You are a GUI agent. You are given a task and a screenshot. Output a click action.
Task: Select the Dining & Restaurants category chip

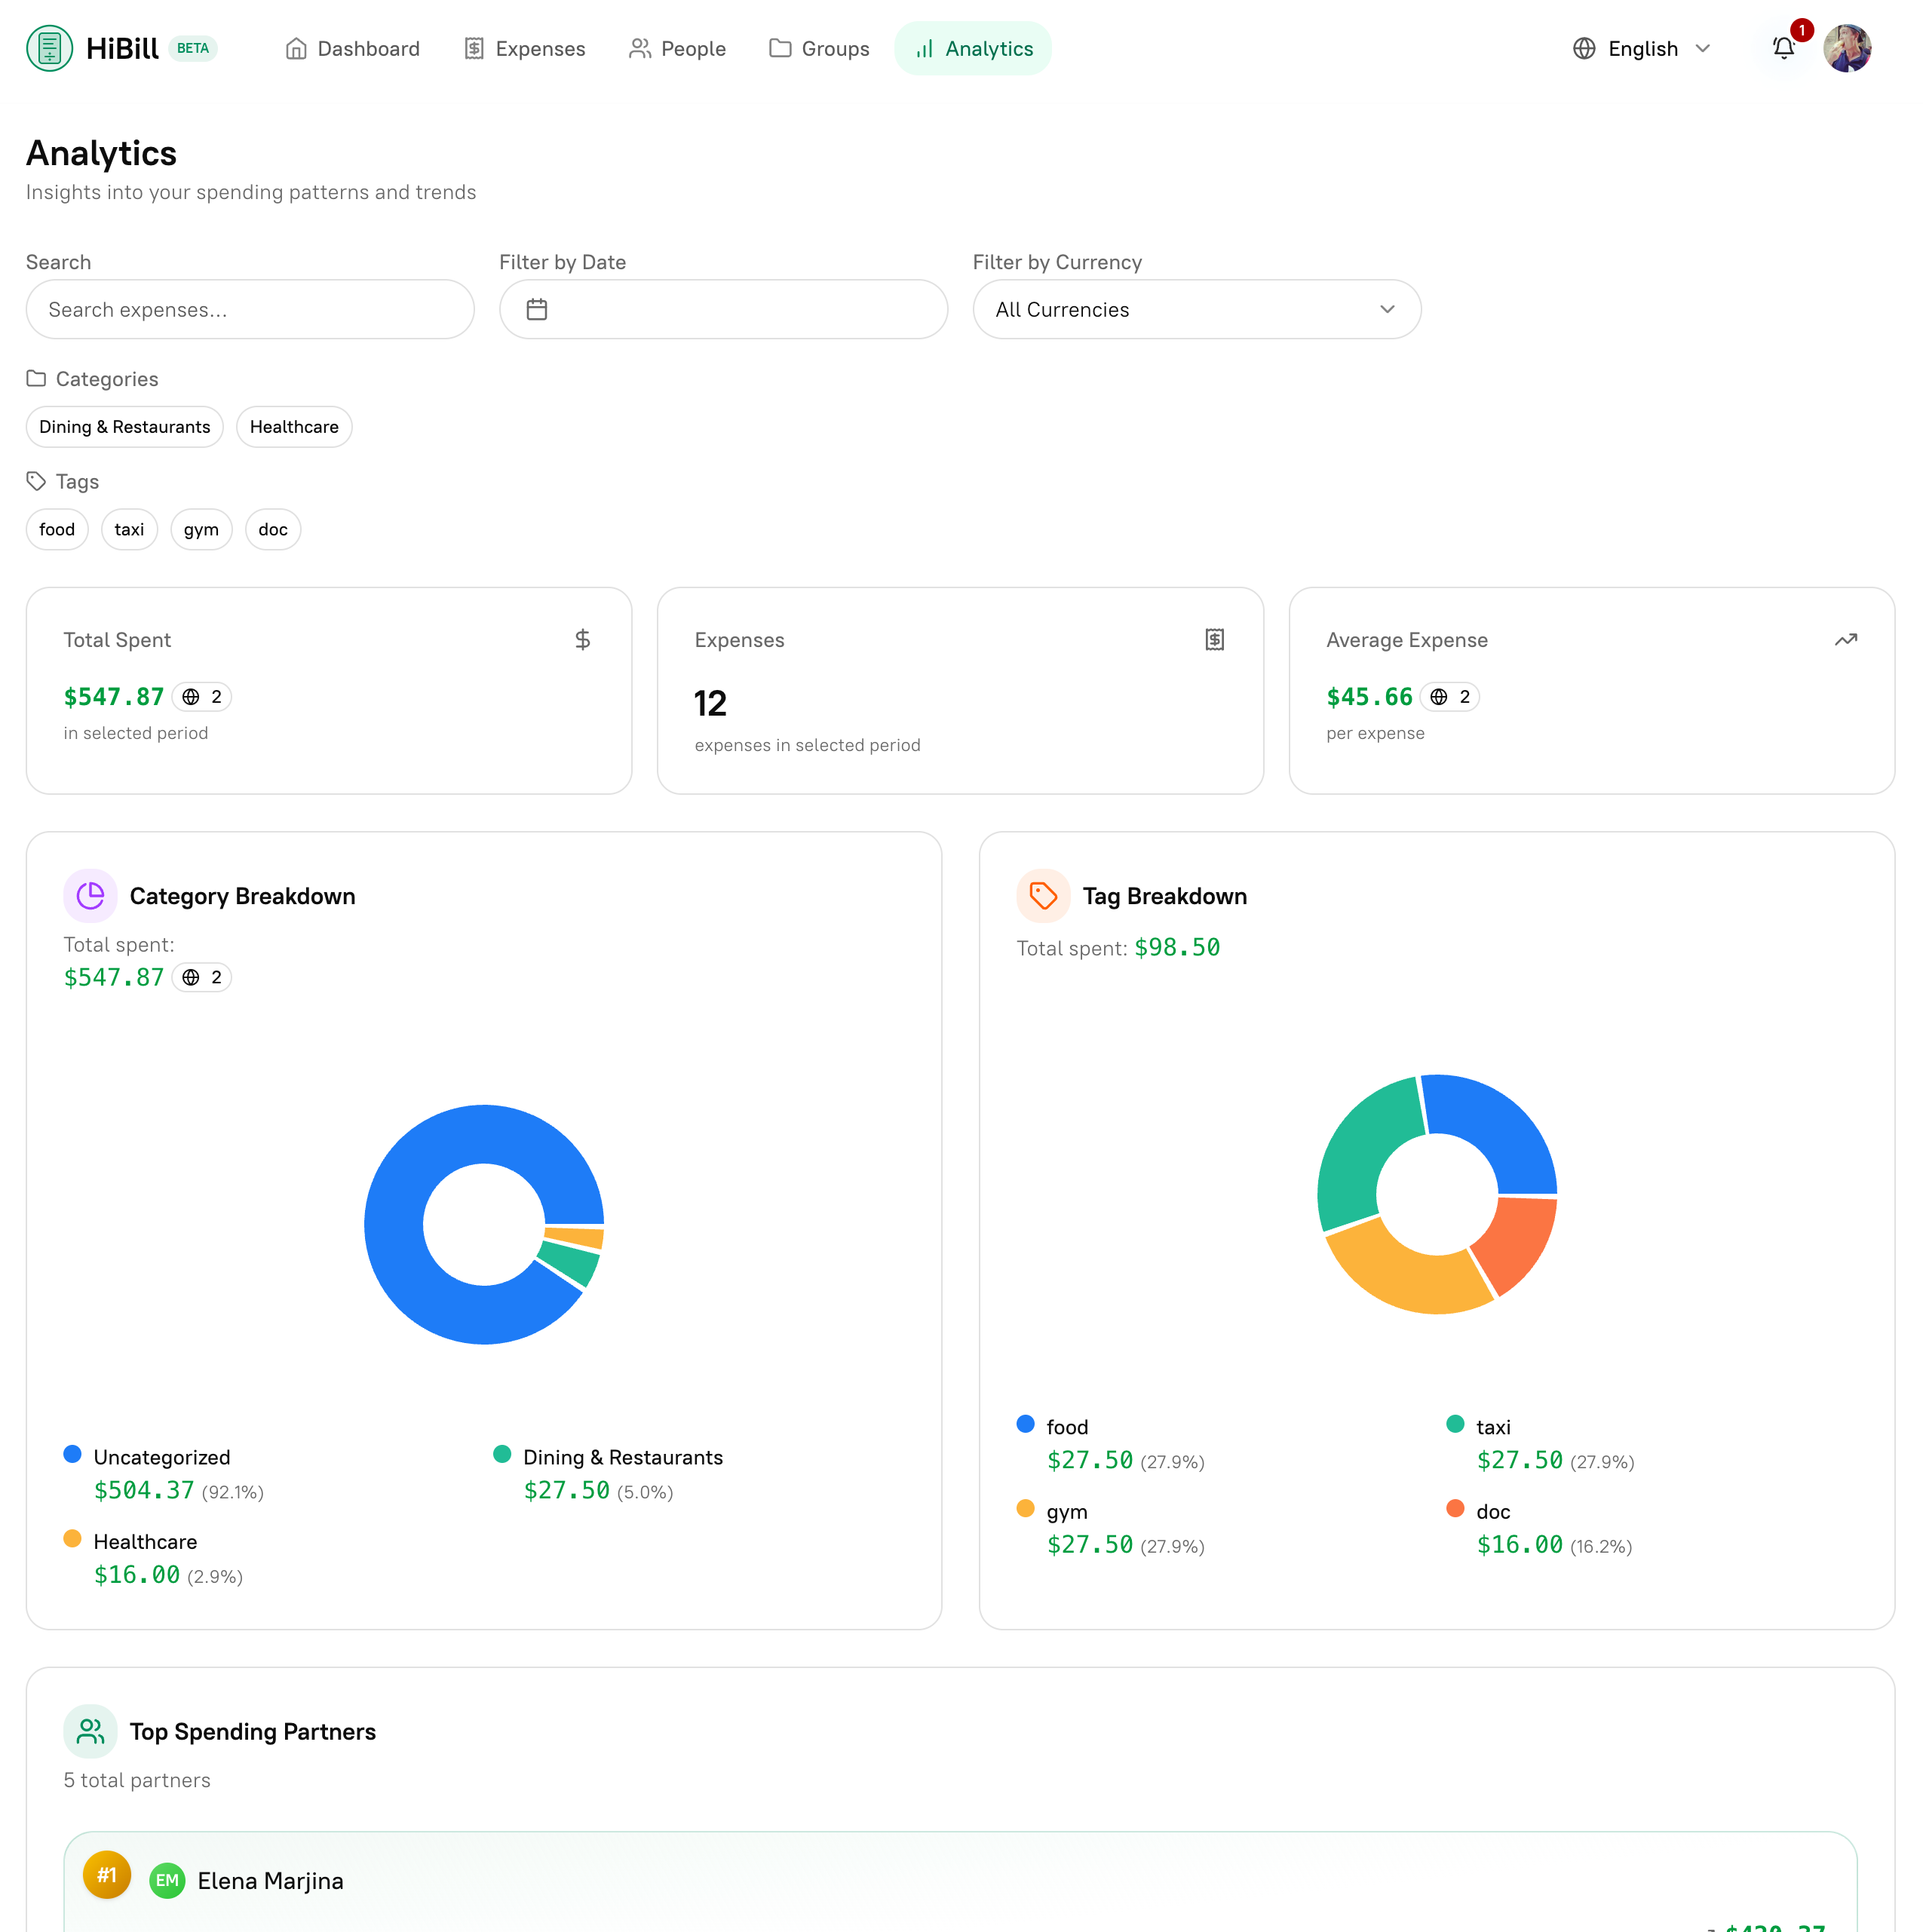tap(124, 426)
